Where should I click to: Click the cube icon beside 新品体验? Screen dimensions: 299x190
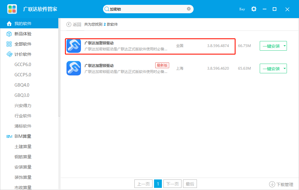pyautogui.click(x=9, y=34)
